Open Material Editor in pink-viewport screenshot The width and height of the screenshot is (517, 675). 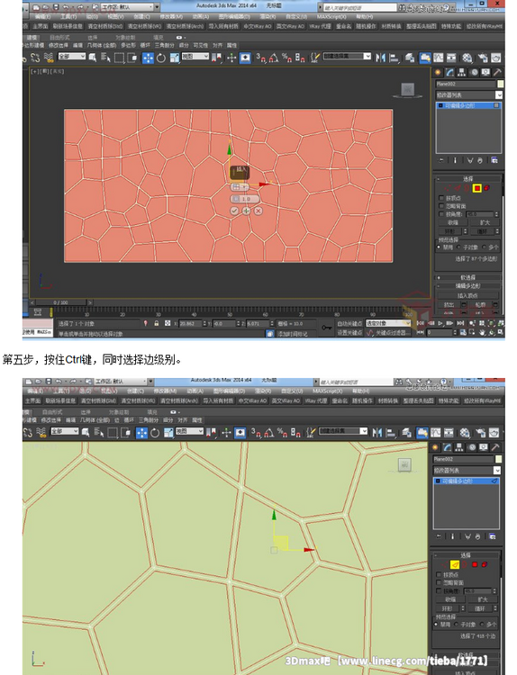tap(467, 58)
